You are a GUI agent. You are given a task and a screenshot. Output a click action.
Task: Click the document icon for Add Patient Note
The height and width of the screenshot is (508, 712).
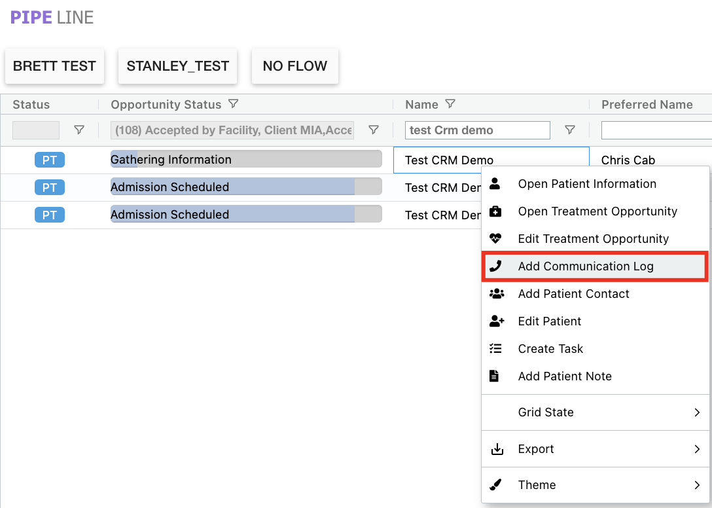[495, 376]
